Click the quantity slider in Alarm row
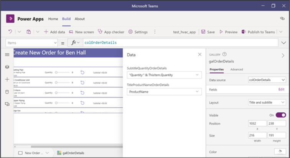The width and height of the screenshot is (290, 158). click(x=63, y=93)
